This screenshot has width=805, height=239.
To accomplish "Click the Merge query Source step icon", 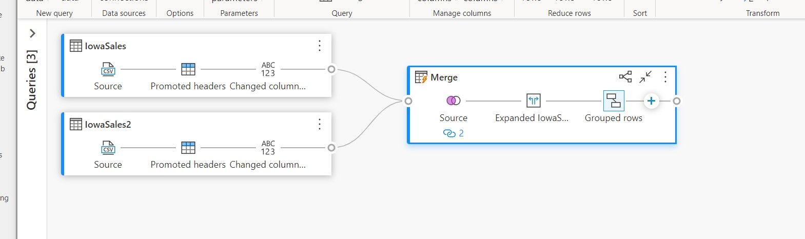I will tap(453, 101).
